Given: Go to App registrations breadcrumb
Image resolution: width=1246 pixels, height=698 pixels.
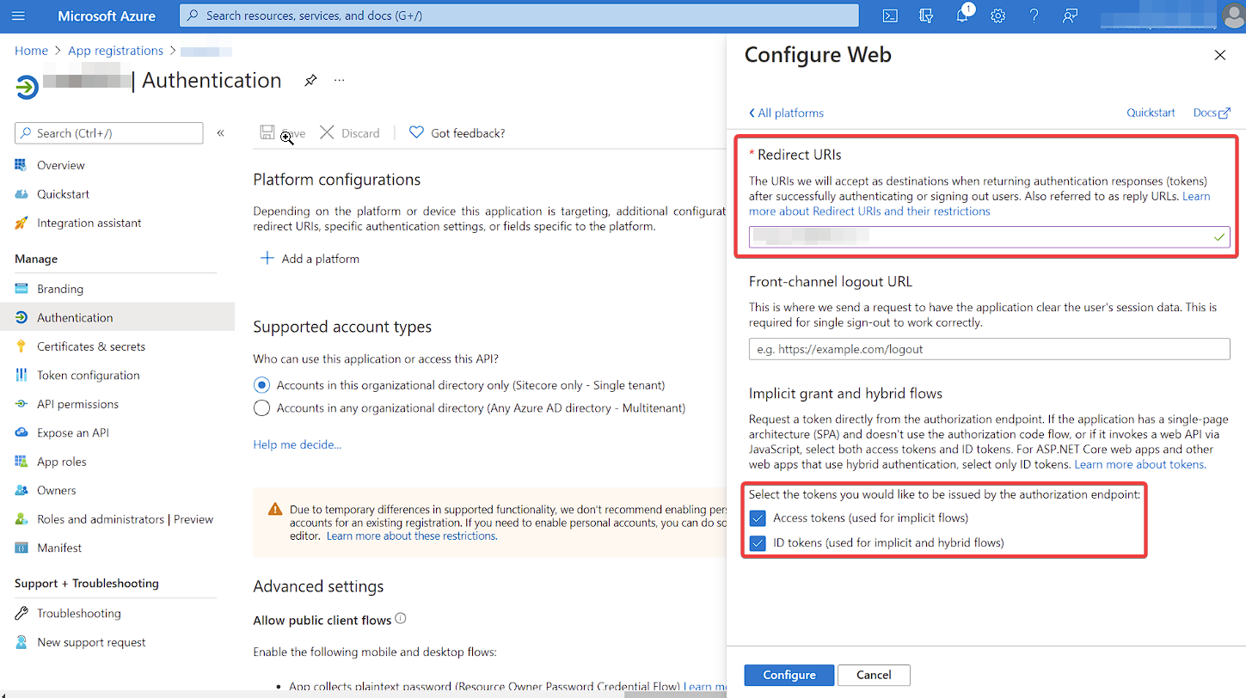Looking at the screenshot, I should 115,51.
